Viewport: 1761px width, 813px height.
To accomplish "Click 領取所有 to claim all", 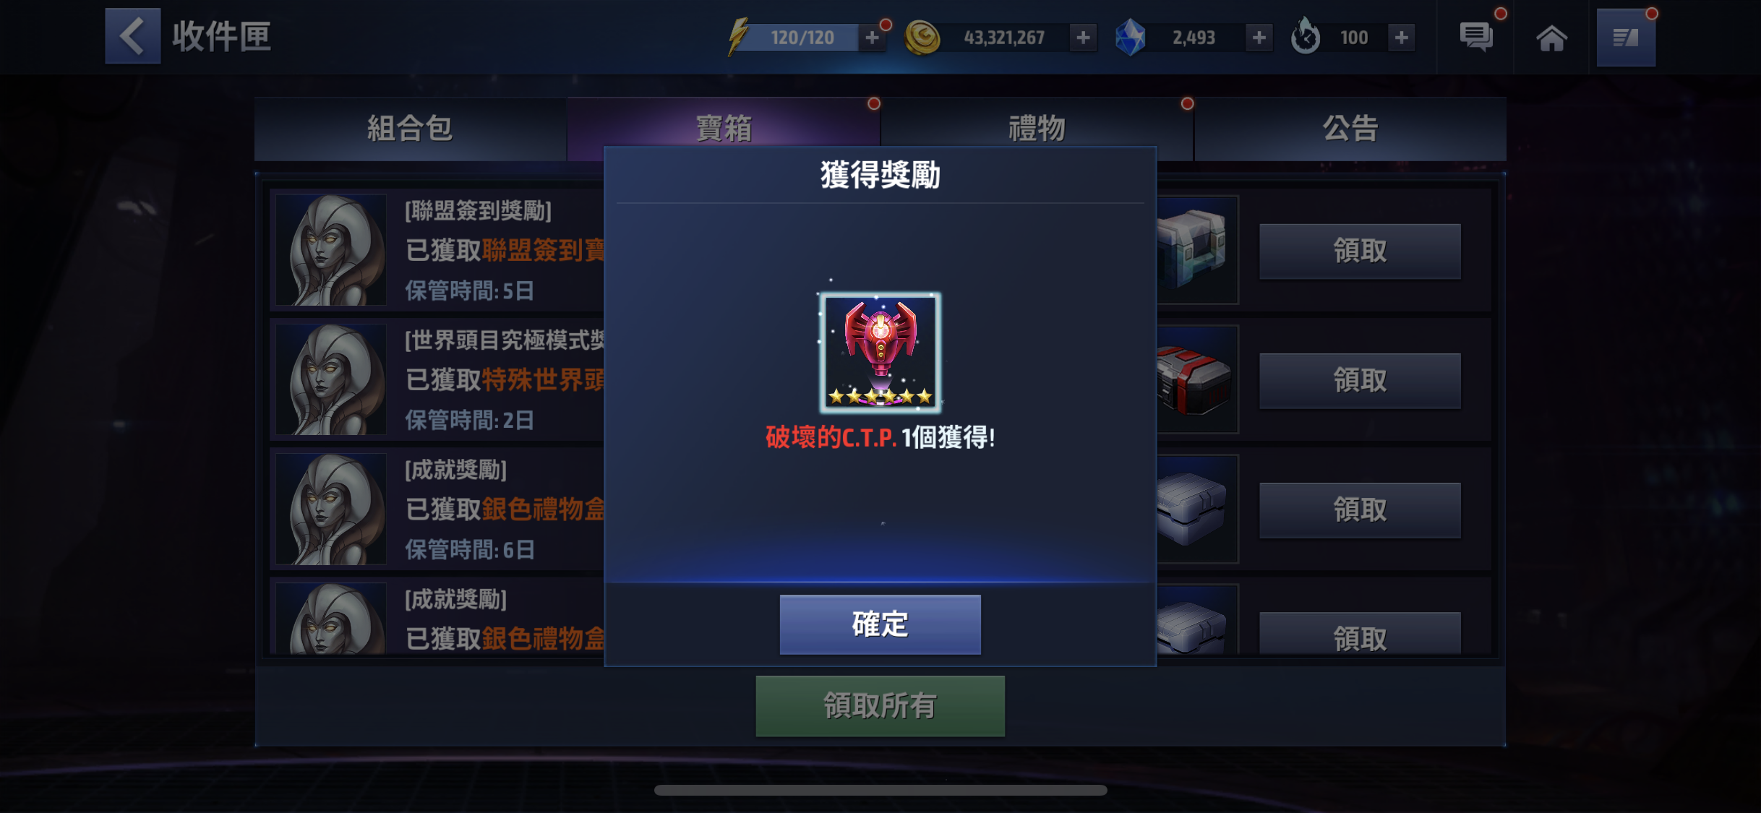I will (x=880, y=706).
